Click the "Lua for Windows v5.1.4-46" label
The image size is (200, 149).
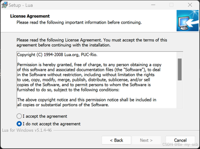(x=27, y=130)
